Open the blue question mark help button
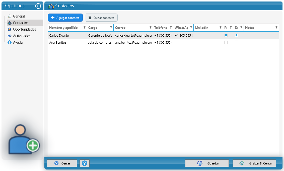 coord(84,163)
